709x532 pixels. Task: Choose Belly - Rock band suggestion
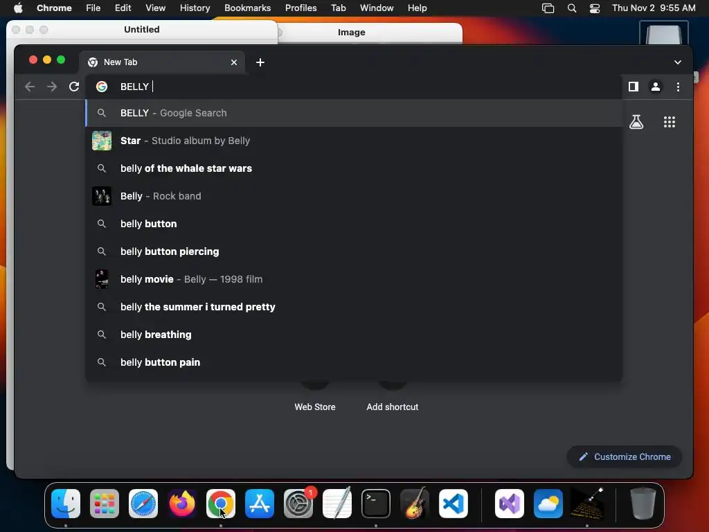(x=354, y=196)
